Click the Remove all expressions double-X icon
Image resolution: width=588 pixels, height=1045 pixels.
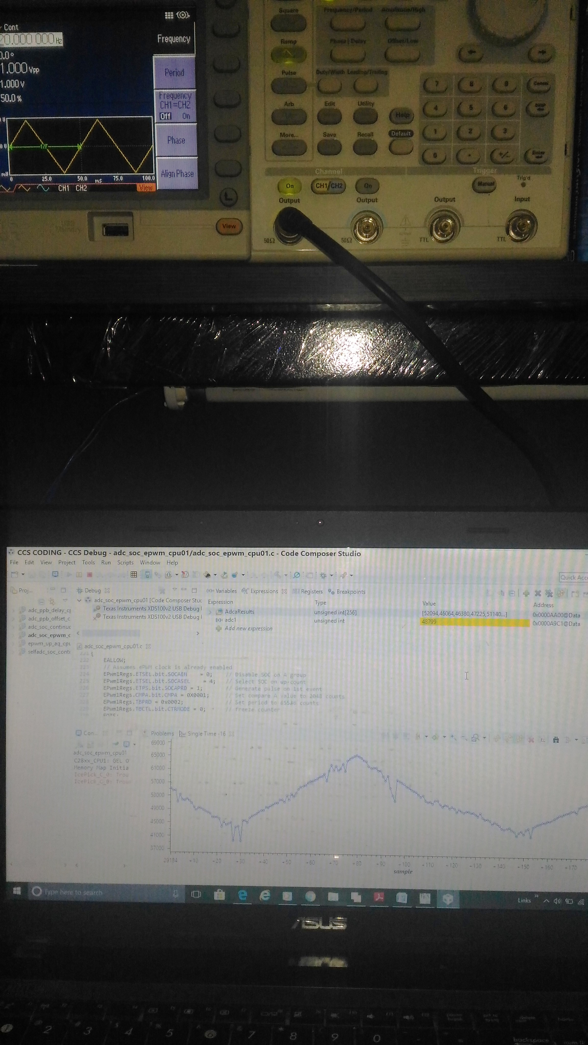coord(549,593)
